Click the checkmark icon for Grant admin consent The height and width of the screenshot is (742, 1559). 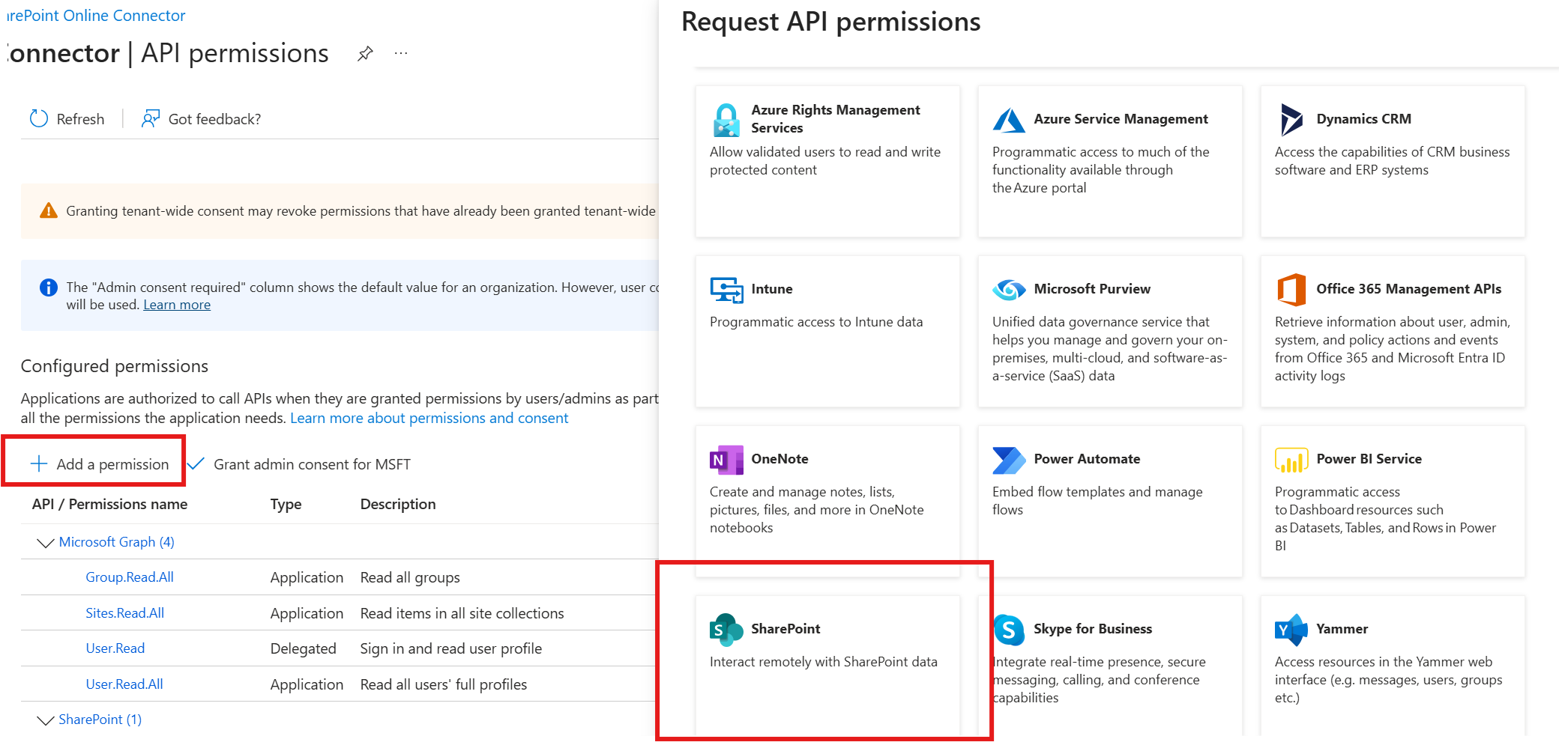coord(196,463)
